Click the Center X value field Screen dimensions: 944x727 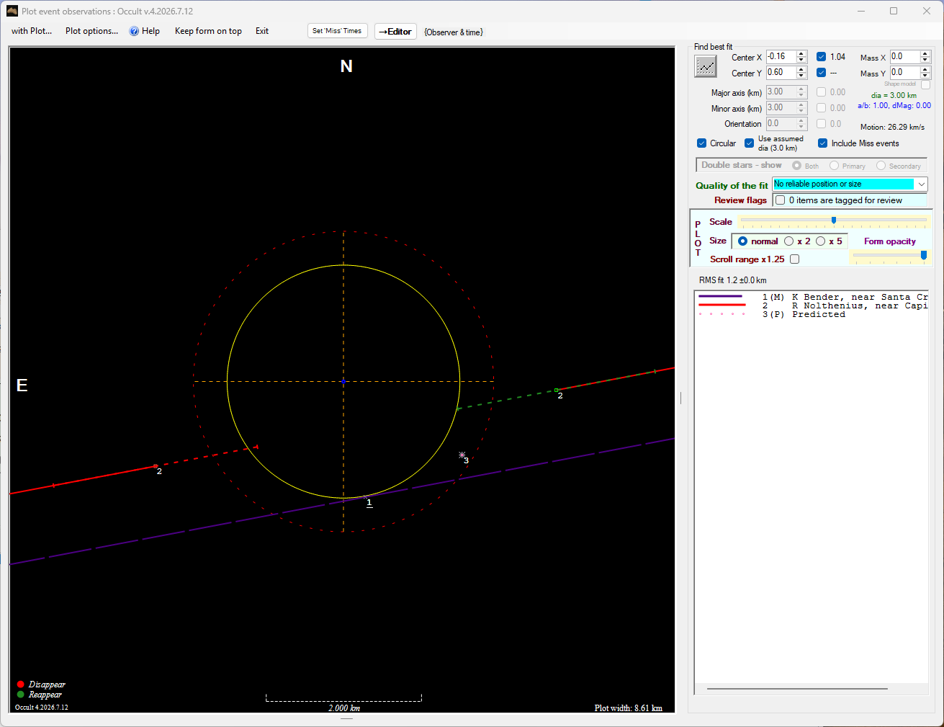coord(781,56)
